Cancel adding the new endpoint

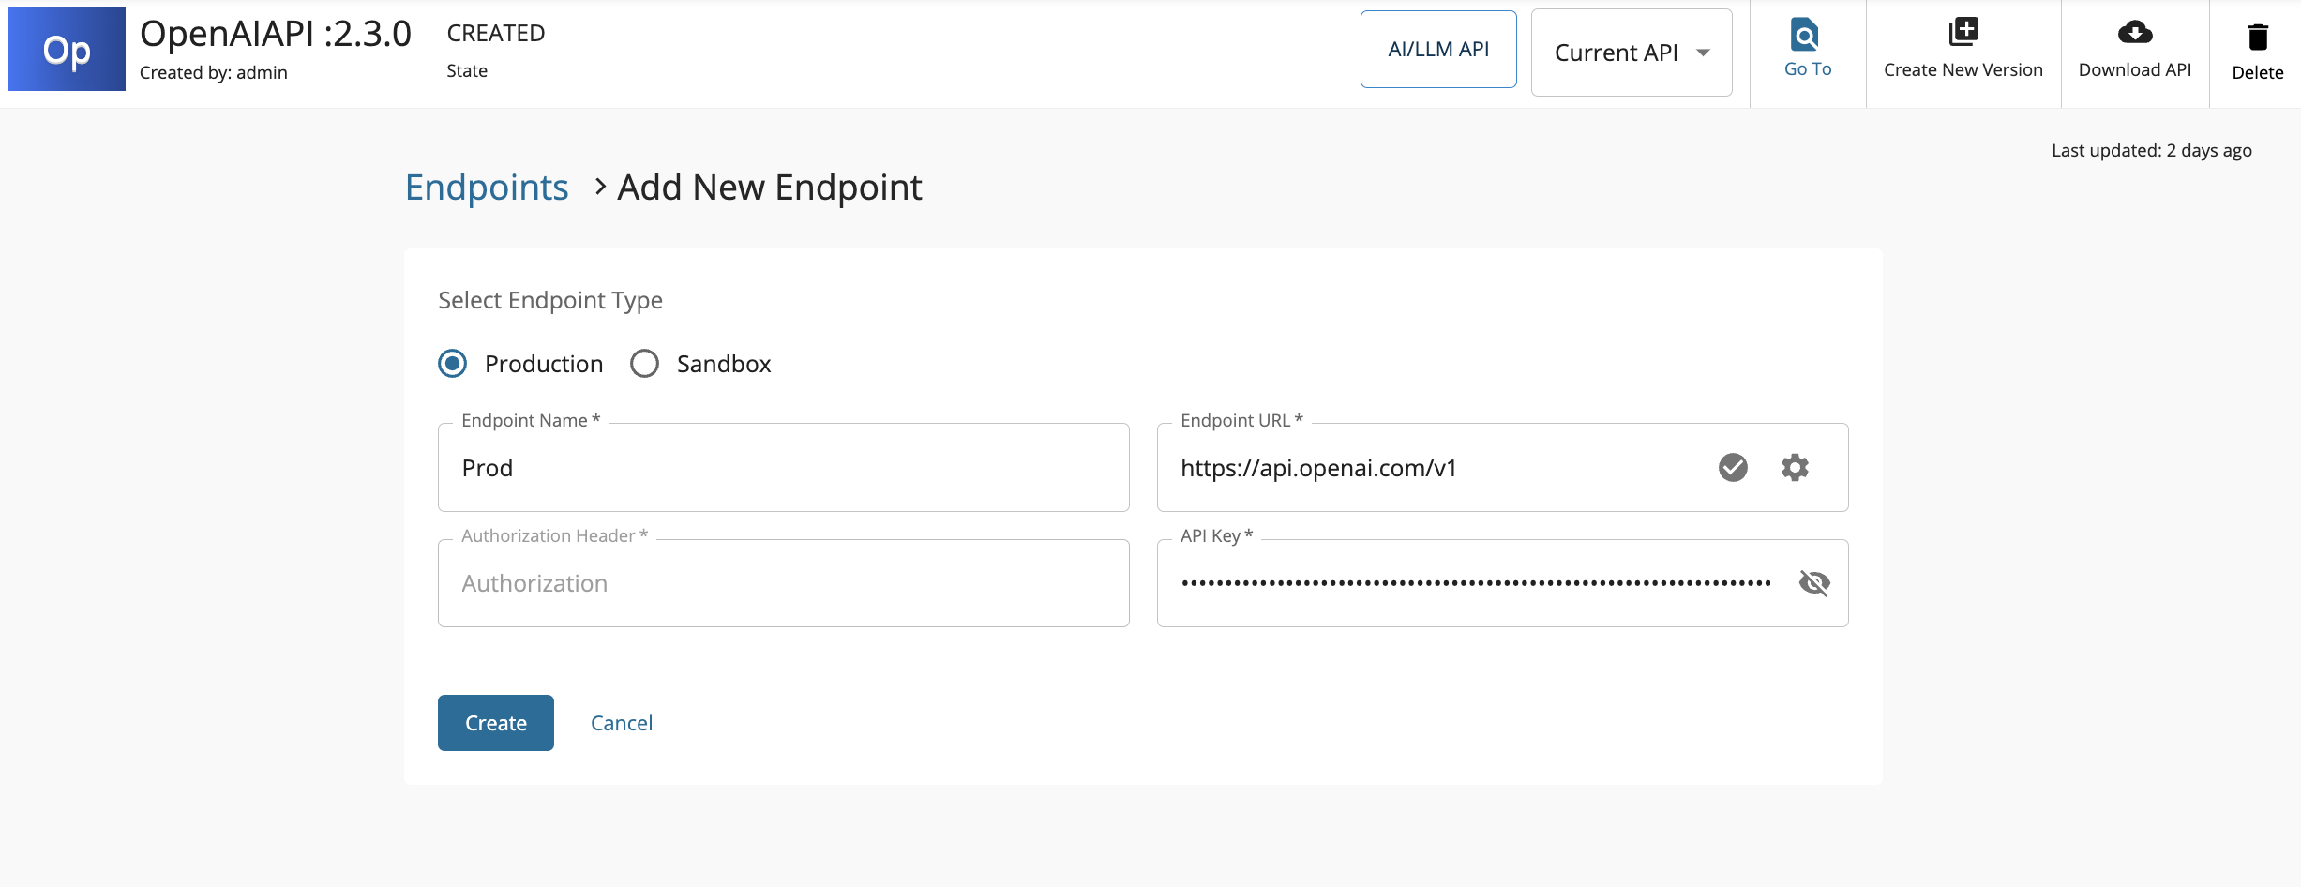(621, 723)
